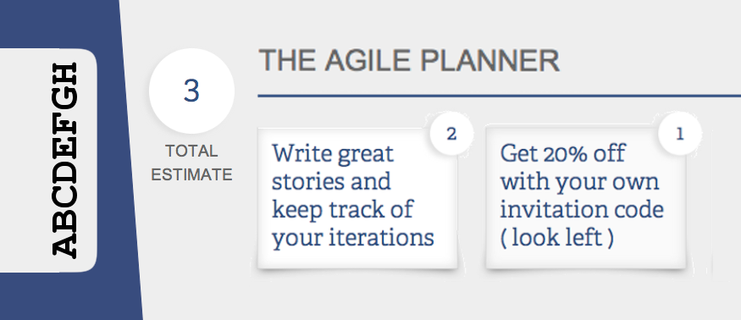Click the word ESTIMATE under the circle
The height and width of the screenshot is (320, 741).
[x=191, y=175]
